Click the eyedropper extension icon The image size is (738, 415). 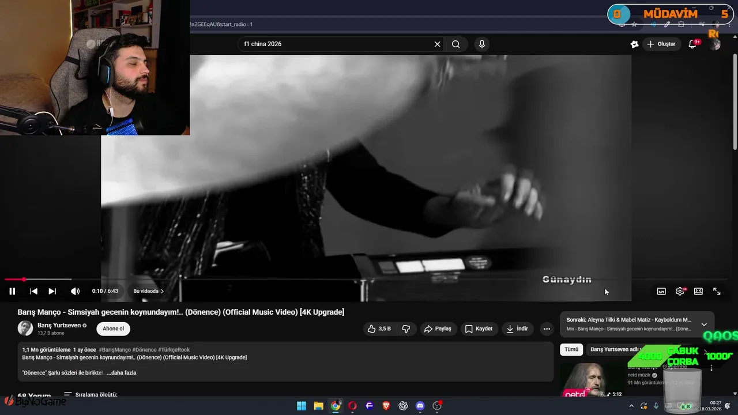(667, 24)
